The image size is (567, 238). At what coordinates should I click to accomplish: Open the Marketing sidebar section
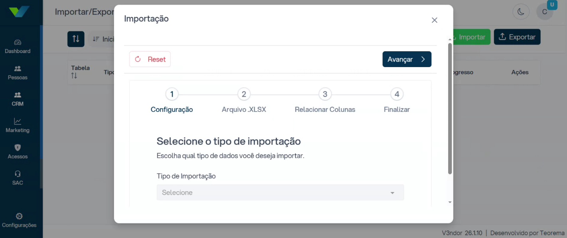tap(18, 126)
